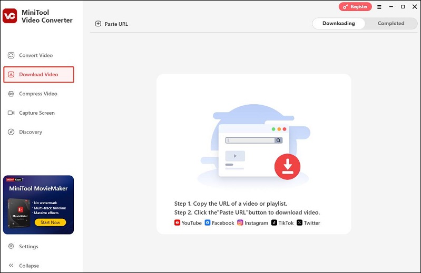Click the Download Video sidebar icon

point(11,75)
